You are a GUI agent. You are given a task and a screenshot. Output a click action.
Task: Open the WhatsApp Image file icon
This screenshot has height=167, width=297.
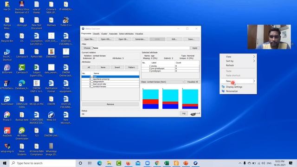pyautogui.click(x=51, y=149)
